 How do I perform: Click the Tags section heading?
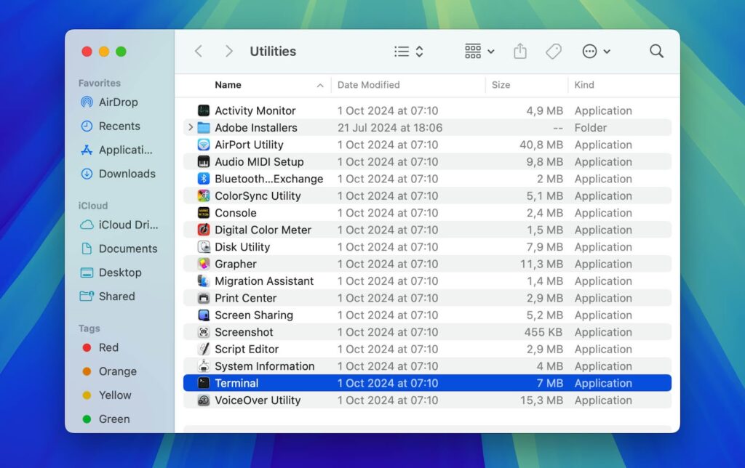[89, 328]
